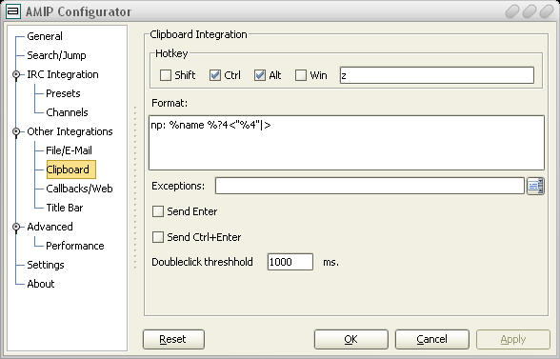This screenshot has height=359, width=560.
Task: Confirm with the OK button
Action: click(x=351, y=339)
